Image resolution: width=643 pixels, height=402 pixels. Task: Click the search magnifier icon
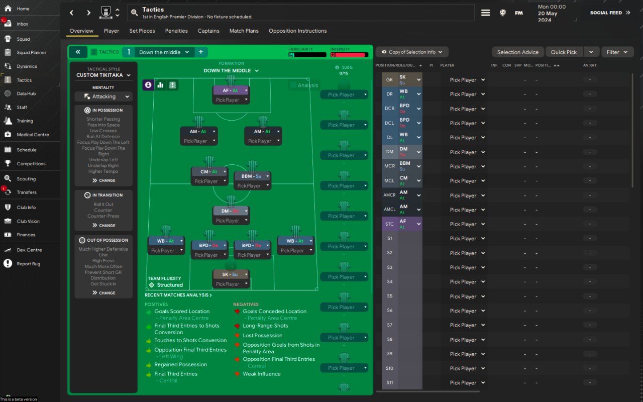(x=135, y=13)
